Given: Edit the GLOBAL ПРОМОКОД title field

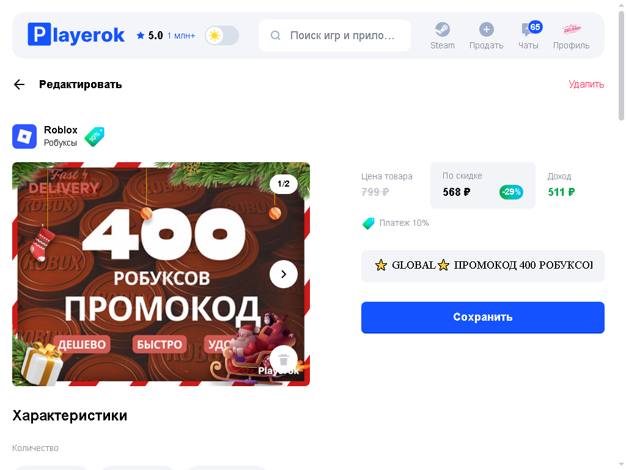Looking at the screenshot, I should tap(483, 266).
